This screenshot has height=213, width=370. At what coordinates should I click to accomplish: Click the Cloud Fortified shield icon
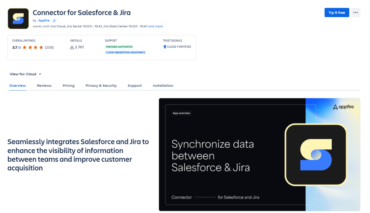[165, 47]
